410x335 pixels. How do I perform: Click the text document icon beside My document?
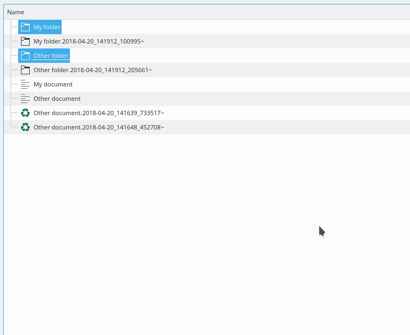point(25,84)
